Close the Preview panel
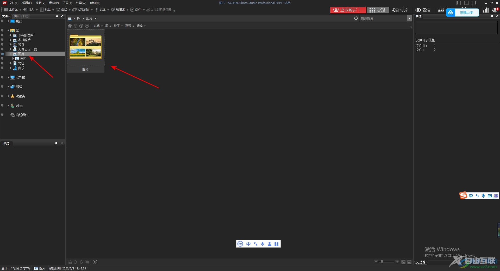Viewport: 500px width, 271px height. point(62,143)
